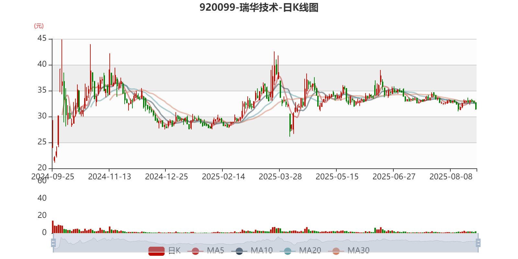Click the 2025-03-28 date axis label
This screenshot has width=518, height=259.
tap(280, 176)
